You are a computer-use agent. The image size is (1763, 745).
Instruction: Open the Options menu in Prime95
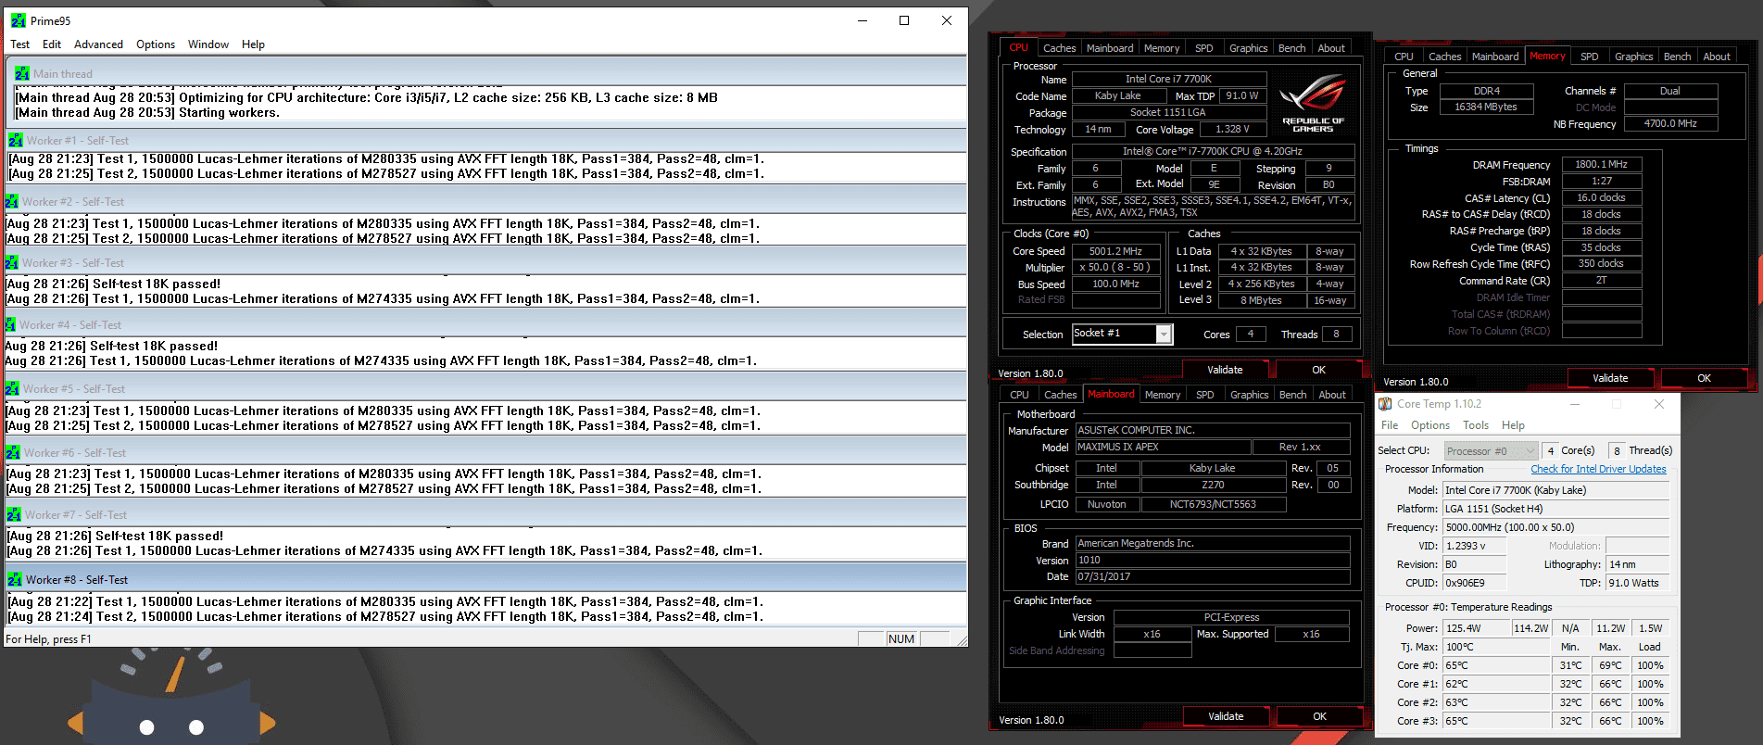click(x=156, y=44)
